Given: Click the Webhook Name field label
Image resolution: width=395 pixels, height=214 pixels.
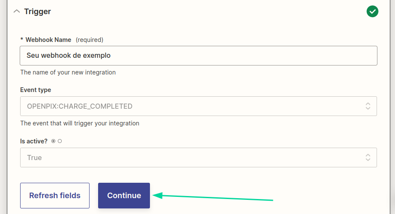Looking at the screenshot, I should click(x=48, y=40).
